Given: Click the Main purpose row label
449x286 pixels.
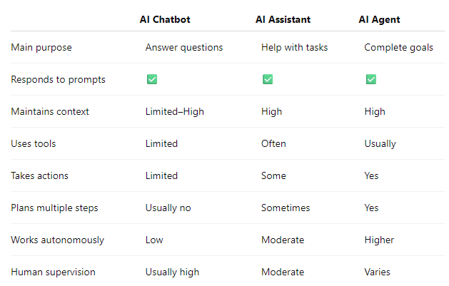Looking at the screenshot, I should pos(41,48).
